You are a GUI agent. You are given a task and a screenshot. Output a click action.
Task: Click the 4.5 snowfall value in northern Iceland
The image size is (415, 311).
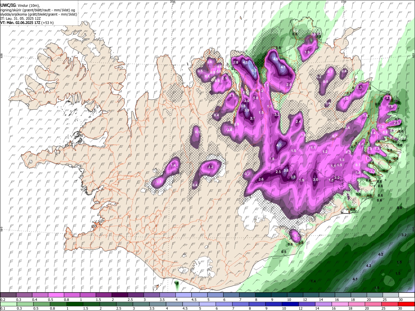pyautogui.click(x=276, y=59)
